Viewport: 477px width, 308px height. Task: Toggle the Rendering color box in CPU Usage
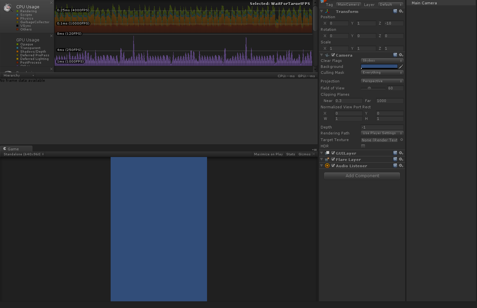click(18, 11)
